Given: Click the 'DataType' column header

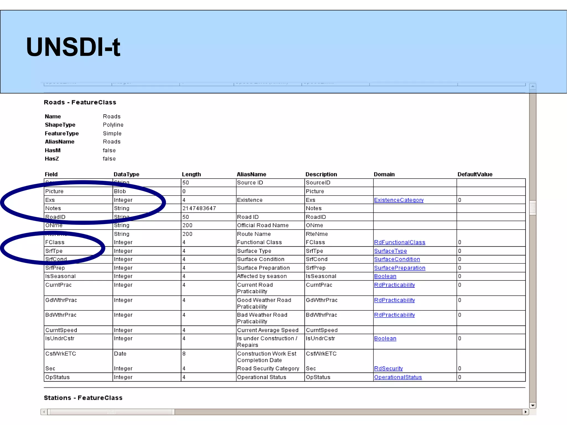Looking at the screenshot, I should pyautogui.click(x=126, y=174).
